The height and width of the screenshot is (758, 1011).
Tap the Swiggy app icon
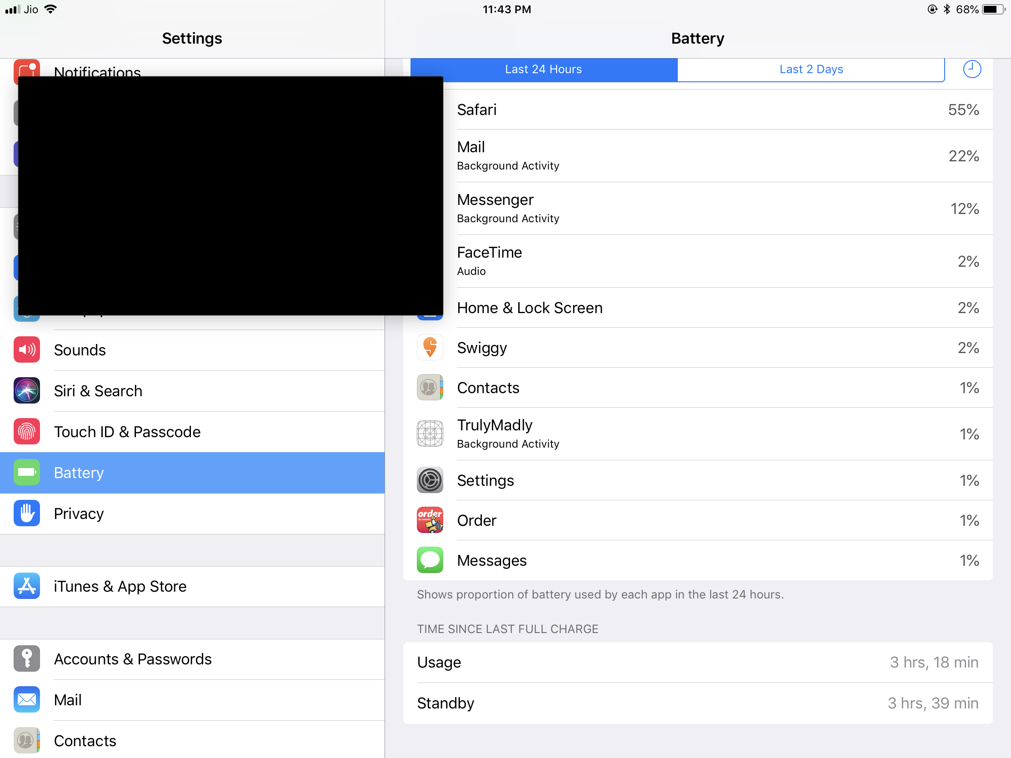coord(430,347)
